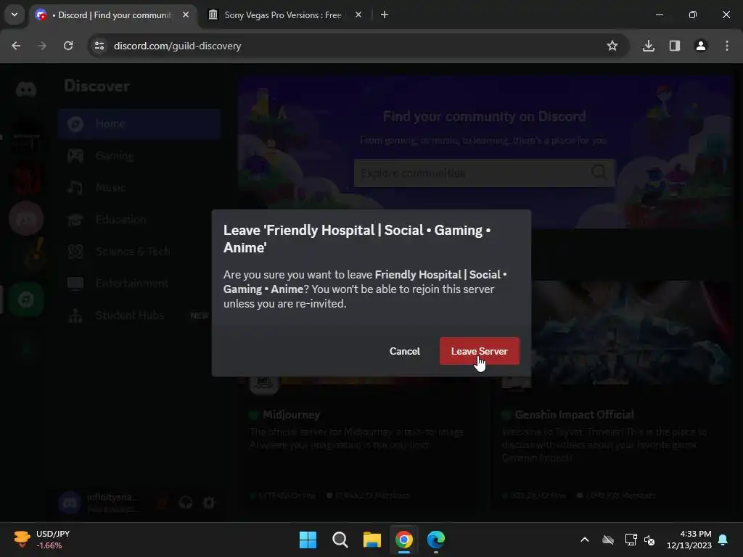Close the Sony Vegas Pro Versions tab
This screenshot has height=557, width=743.
(358, 15)
